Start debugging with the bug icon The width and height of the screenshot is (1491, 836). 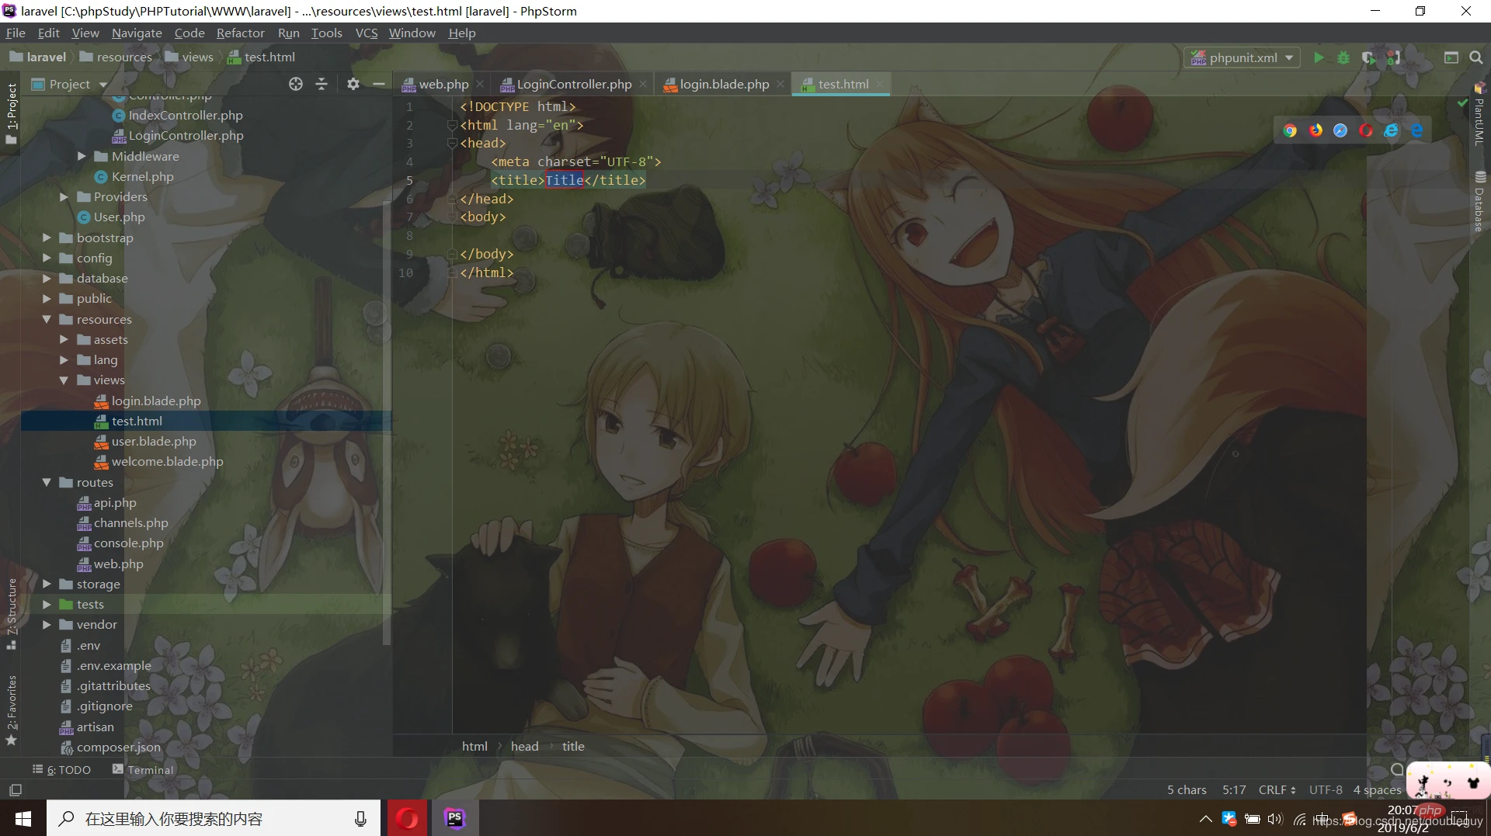[x=1344, y=57]
